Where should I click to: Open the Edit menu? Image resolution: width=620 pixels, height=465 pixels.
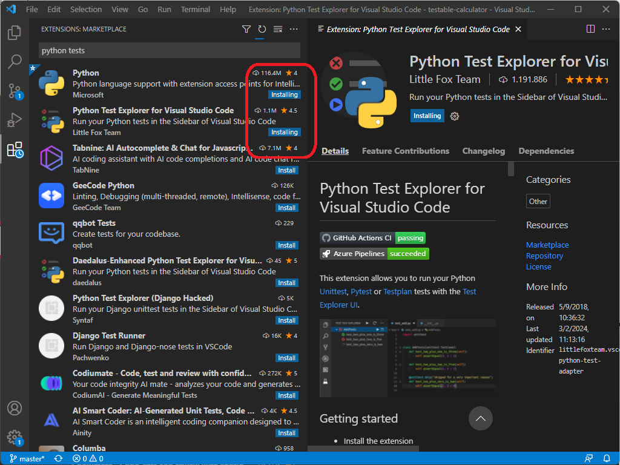click(54, 9)
